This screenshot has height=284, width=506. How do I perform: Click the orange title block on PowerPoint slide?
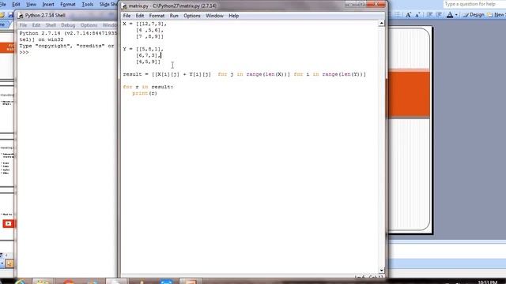coord(409,95)
